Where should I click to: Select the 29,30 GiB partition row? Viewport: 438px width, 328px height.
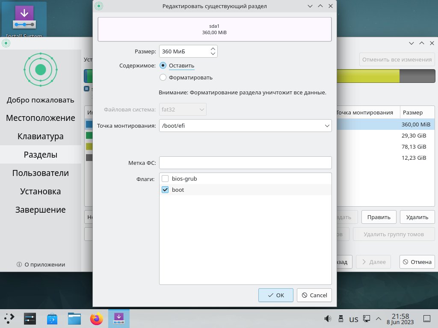pos(385,135)
